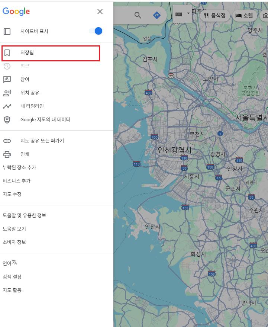Click the 광명시 map label

(x=217, y=154)
